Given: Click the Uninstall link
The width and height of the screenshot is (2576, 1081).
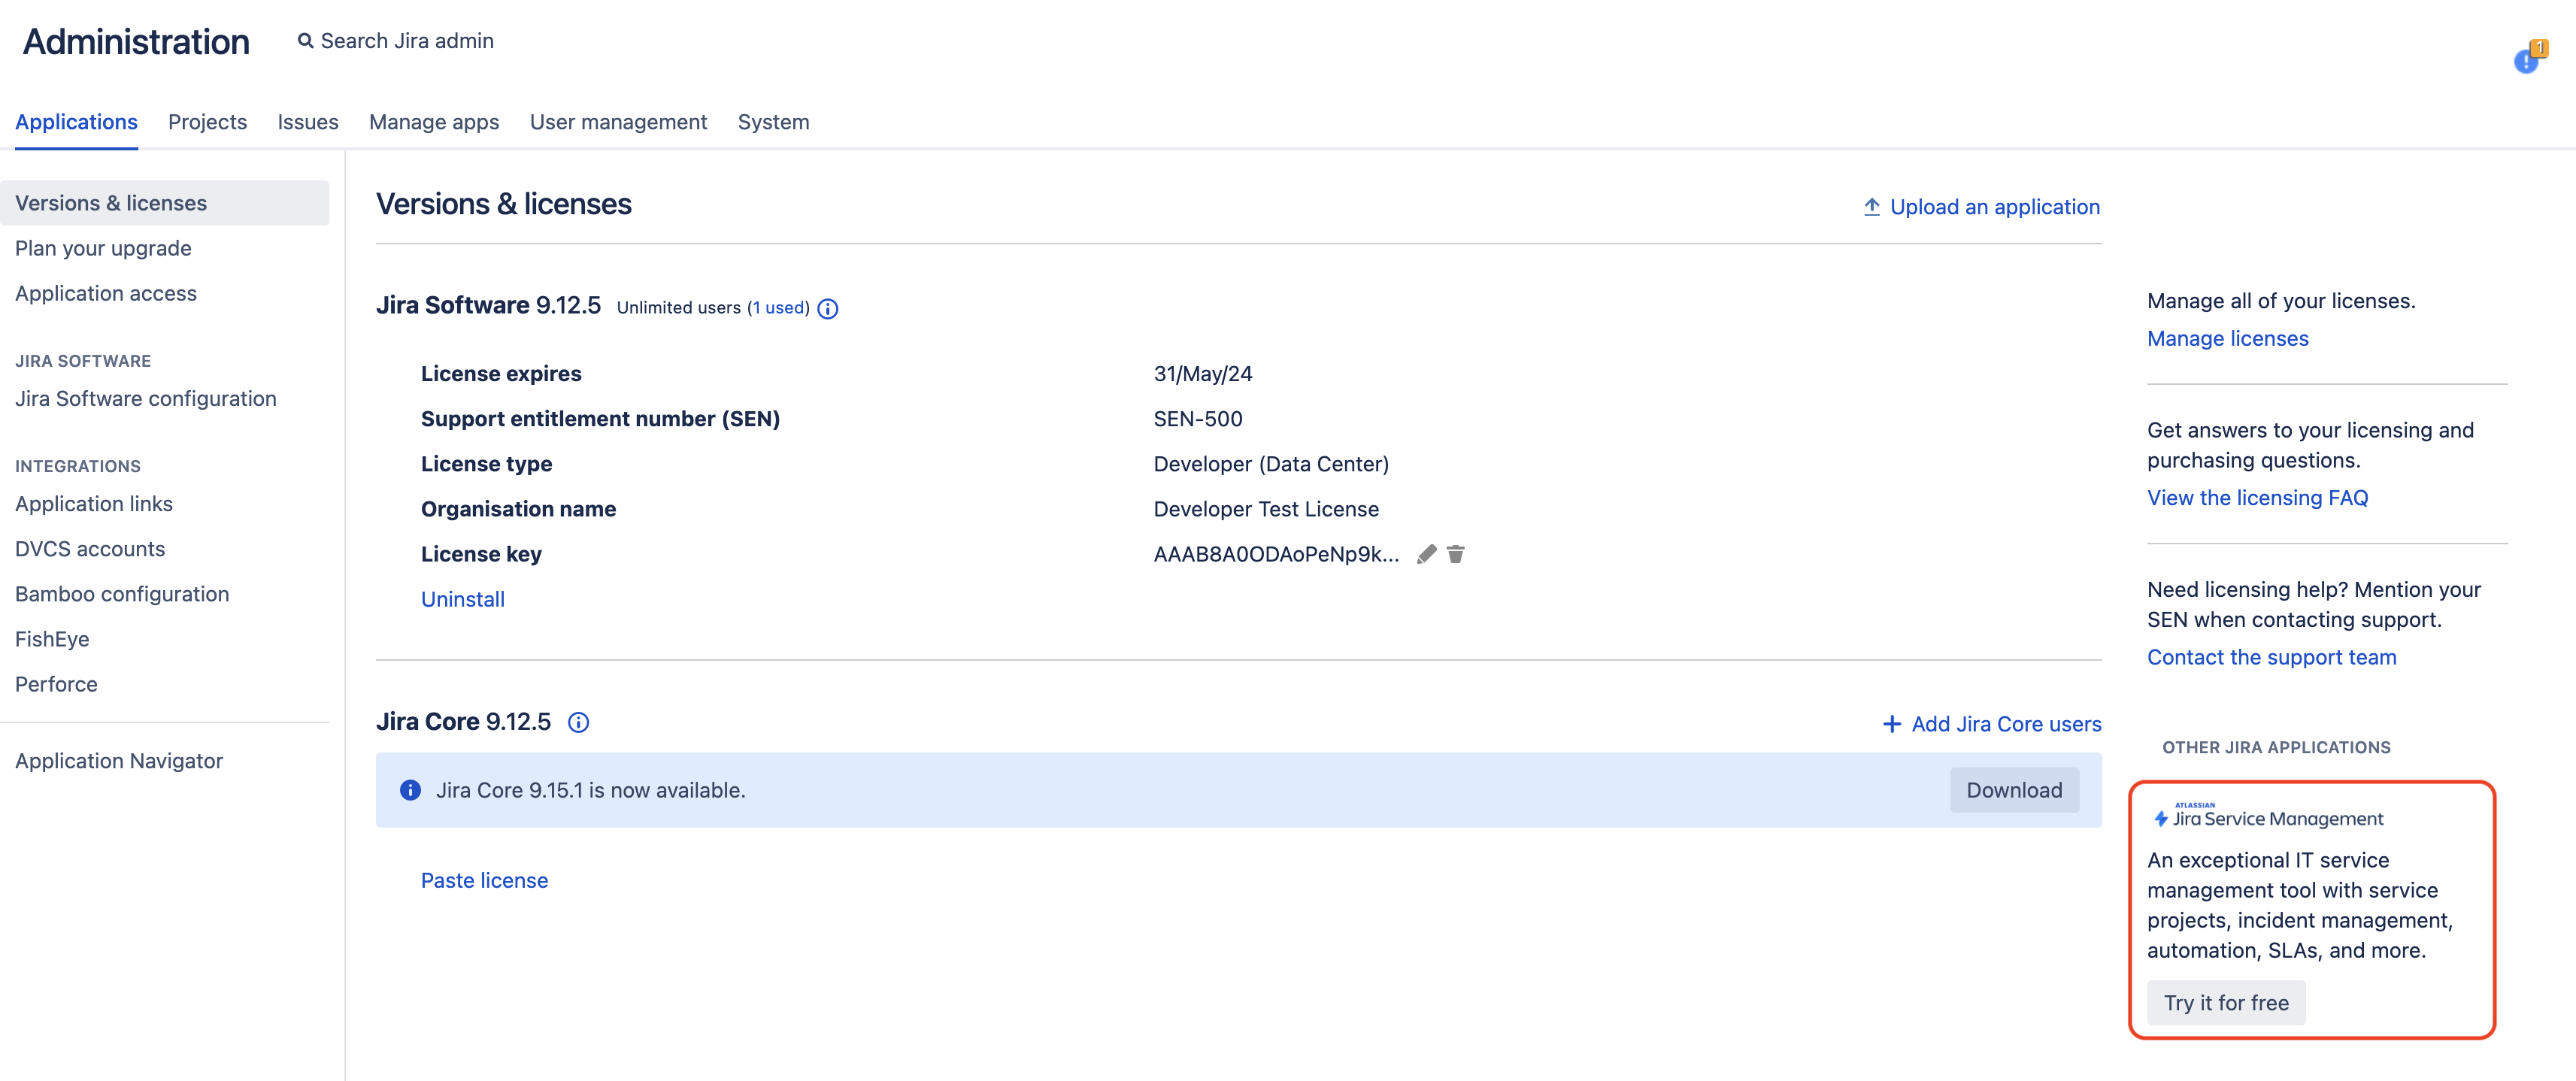Looking at the screenshot, I should click(x=462, y=599).
